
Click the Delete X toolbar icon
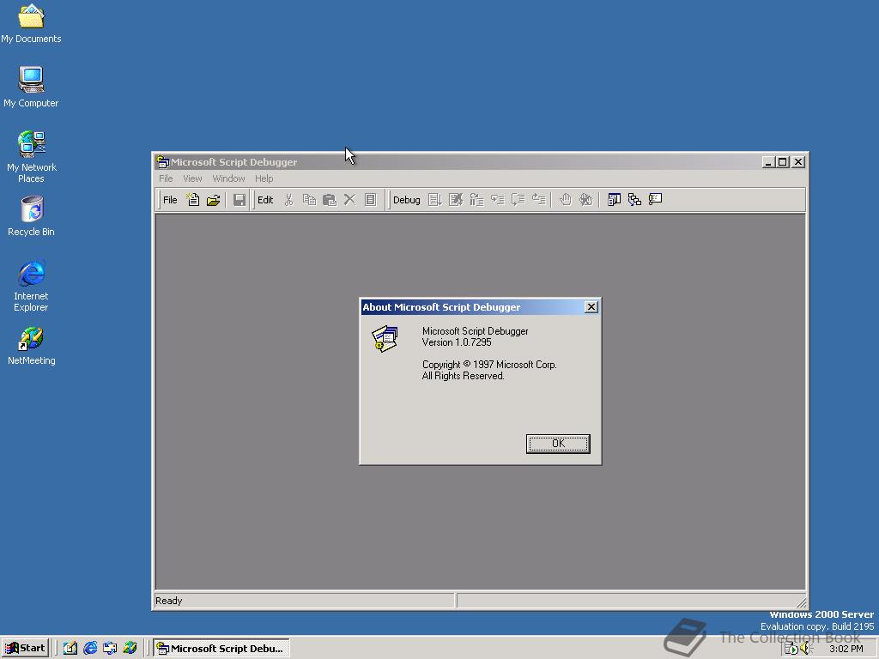pyautogui.click(x=350, y=199)
